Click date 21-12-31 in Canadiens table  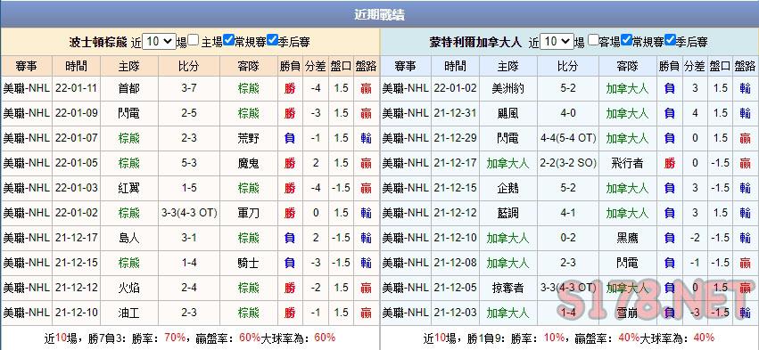pos(455,113)
